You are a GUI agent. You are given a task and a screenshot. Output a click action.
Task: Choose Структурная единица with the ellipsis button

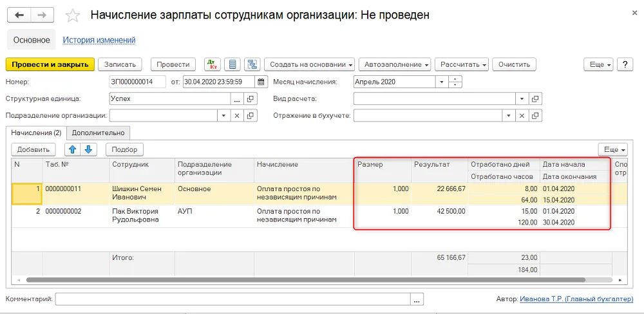(x=237, y=99)
